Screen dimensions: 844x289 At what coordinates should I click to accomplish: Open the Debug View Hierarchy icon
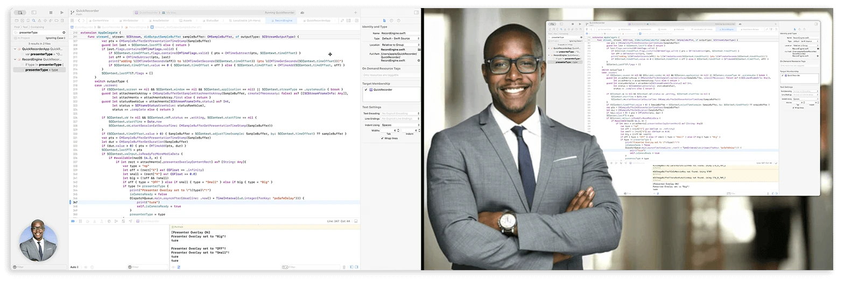tap(109, 221)
